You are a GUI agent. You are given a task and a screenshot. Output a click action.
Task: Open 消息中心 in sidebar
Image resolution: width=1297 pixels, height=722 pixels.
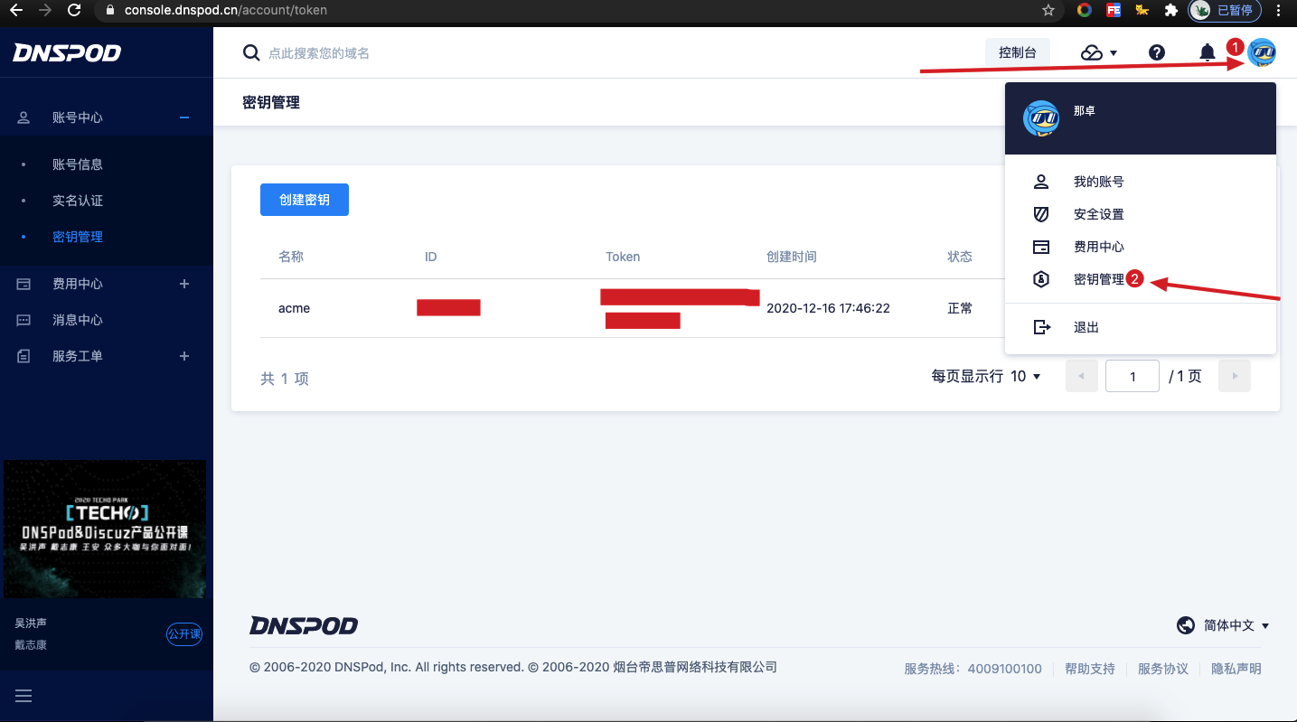[x=78, y=320]
